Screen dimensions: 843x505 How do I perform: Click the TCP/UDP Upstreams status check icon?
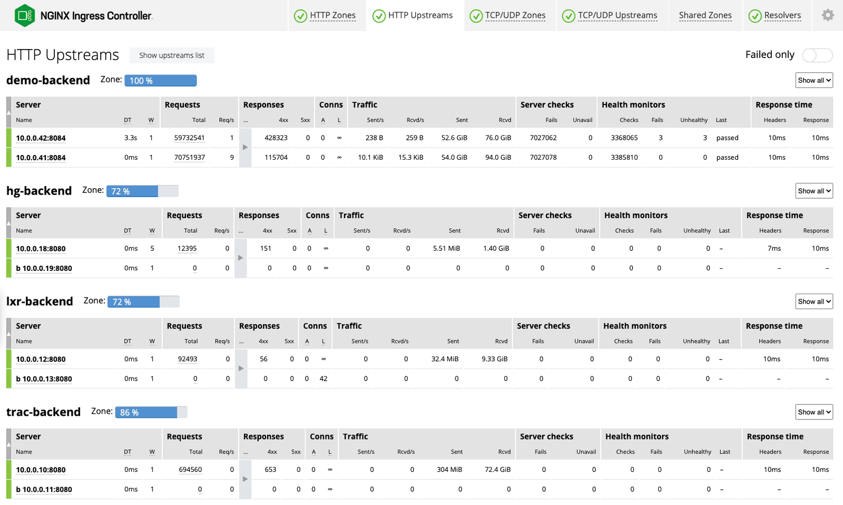tap(568, 16)
